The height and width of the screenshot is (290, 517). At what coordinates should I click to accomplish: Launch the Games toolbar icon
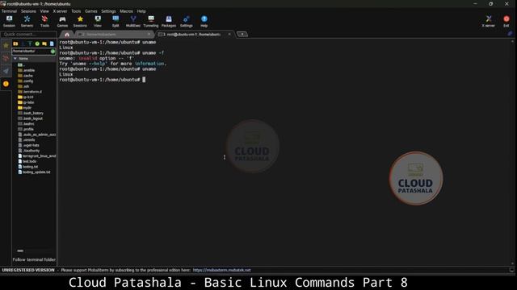coord(62,21)
